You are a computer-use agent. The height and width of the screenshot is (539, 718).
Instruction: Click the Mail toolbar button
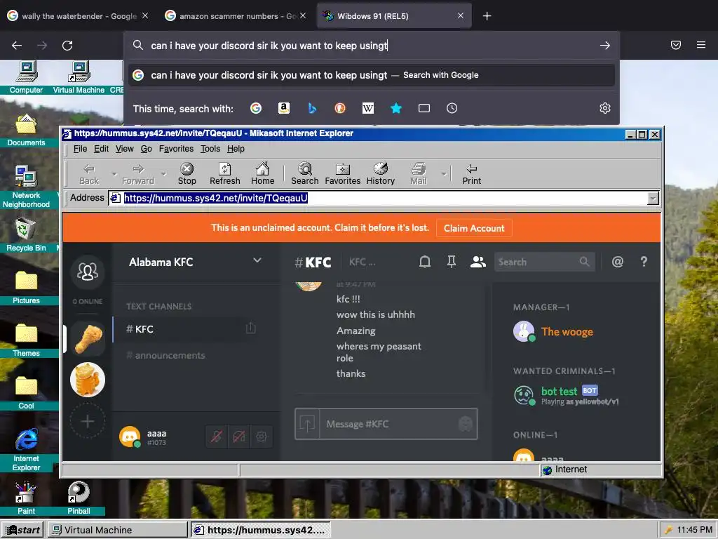(x=418, y=174)
